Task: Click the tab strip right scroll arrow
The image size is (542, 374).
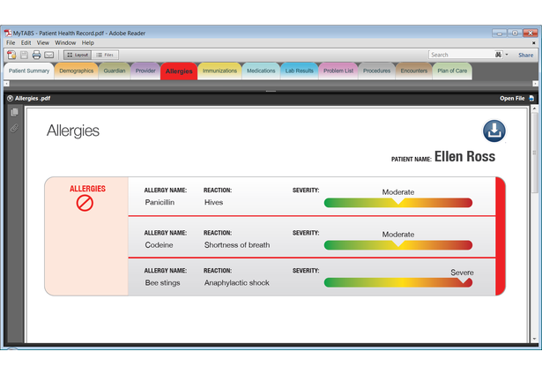Action: [x=535, y=84]
